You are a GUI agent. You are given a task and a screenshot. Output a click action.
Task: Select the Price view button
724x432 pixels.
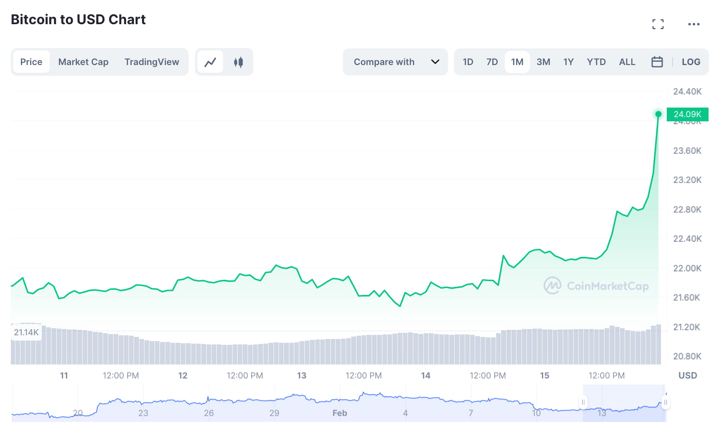tap(31, 62)
